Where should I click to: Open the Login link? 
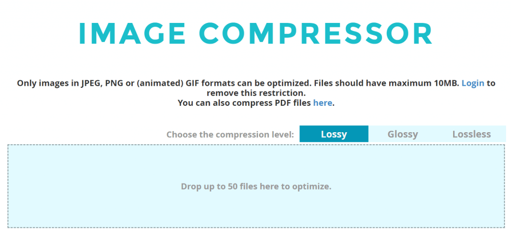473,83
